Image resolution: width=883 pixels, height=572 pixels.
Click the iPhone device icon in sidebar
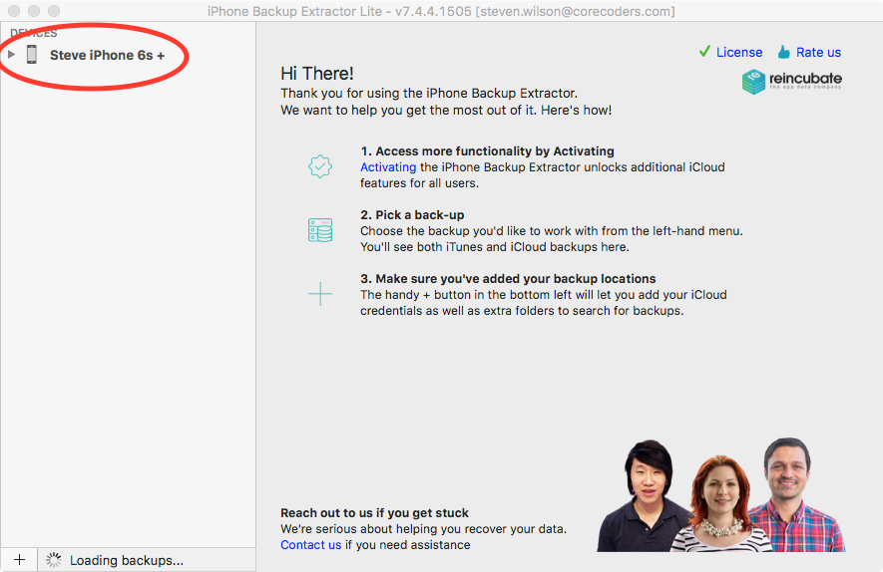tap(32, 55)
